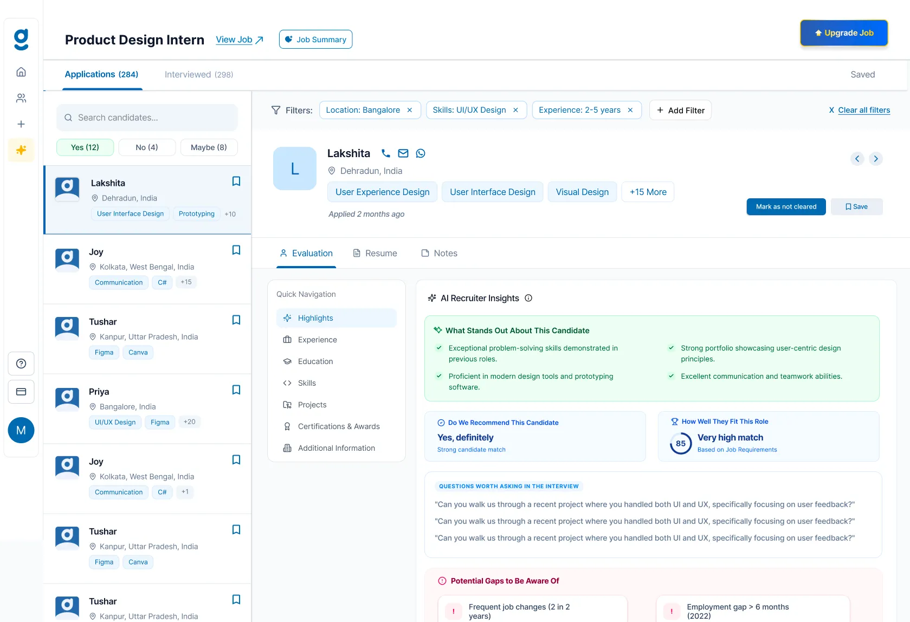Click the plus icon in the sidebar
Viewport: 910px width, 622px height.
[x=21, y=124]
